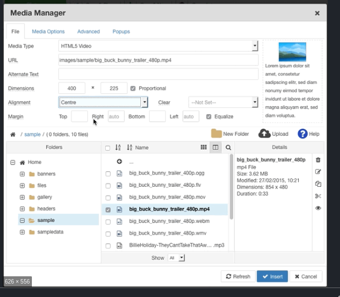The image size is (340, 297).
Task: Click the Insert button
Action: (272, 276)
